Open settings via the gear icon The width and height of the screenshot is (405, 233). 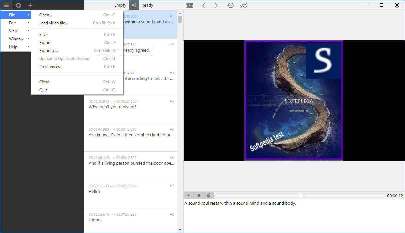(x=18, y=5)
